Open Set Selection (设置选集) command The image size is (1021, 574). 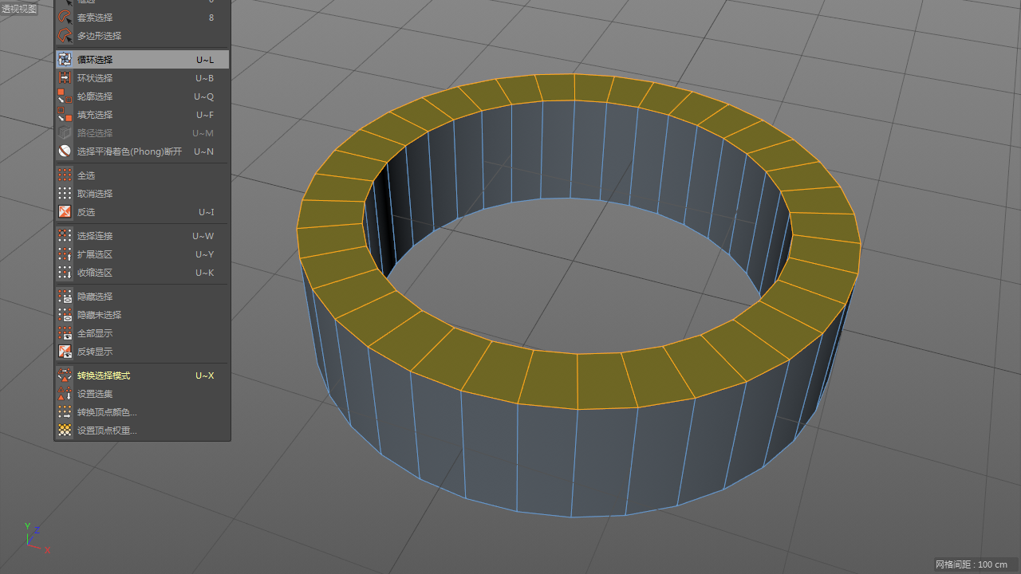[x=142, y=393]
